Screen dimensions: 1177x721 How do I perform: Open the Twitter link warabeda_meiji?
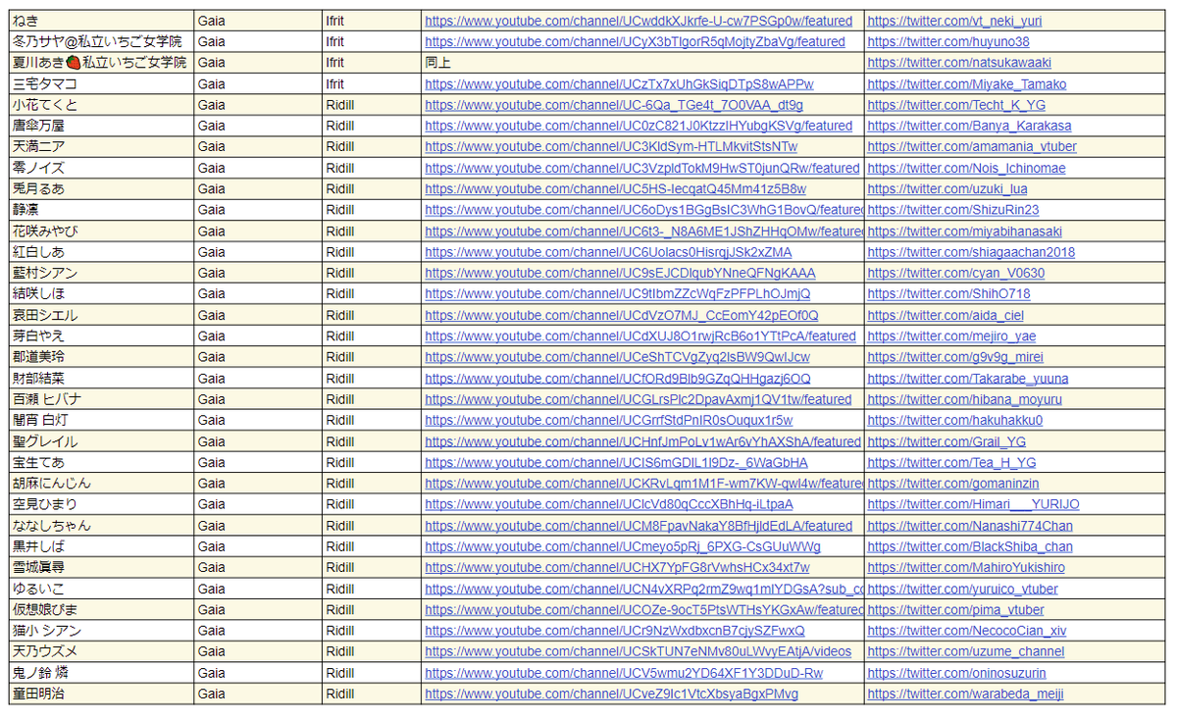click(965, 695)
